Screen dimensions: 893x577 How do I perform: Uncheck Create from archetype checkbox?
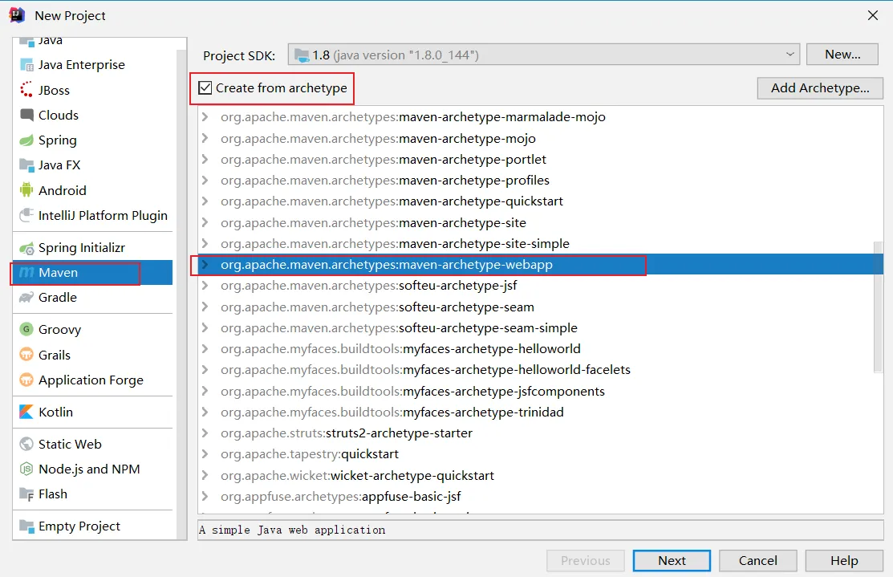tap(205, 88)
